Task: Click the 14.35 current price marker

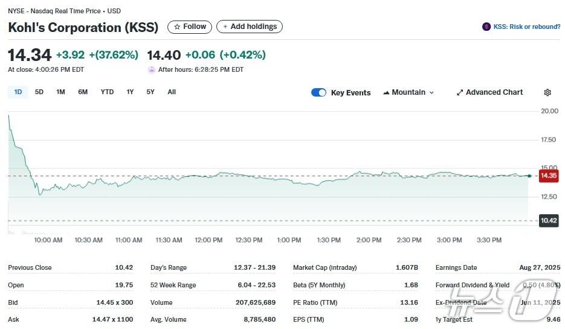Action: pos(548,176)
